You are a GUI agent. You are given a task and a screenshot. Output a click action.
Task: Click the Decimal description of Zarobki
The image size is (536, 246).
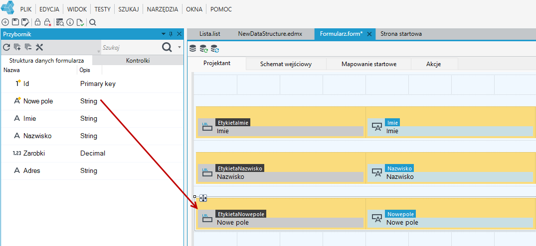click(93, 154)
